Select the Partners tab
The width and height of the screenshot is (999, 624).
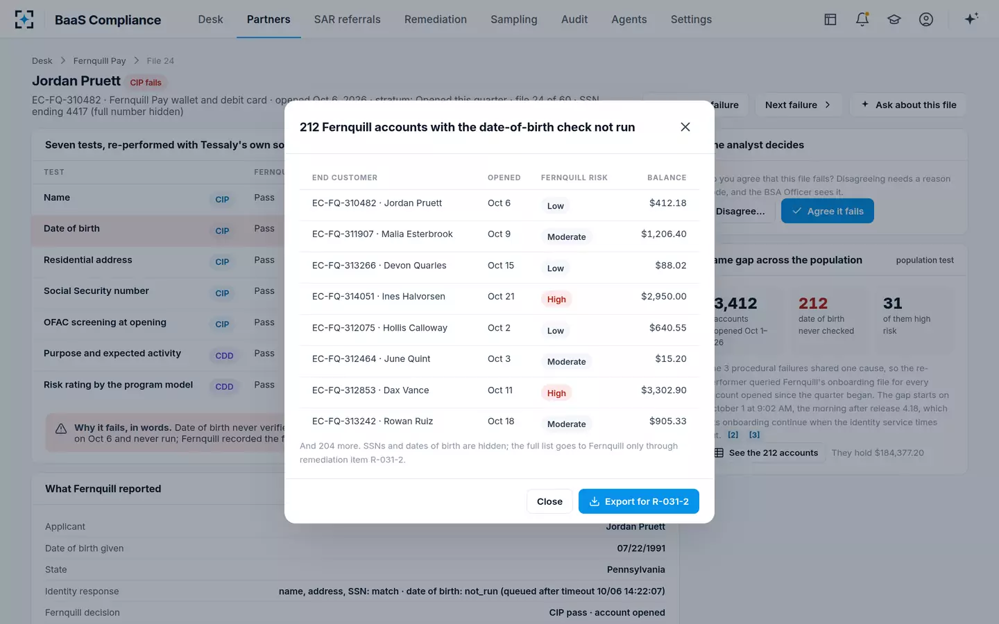point(268,19)
